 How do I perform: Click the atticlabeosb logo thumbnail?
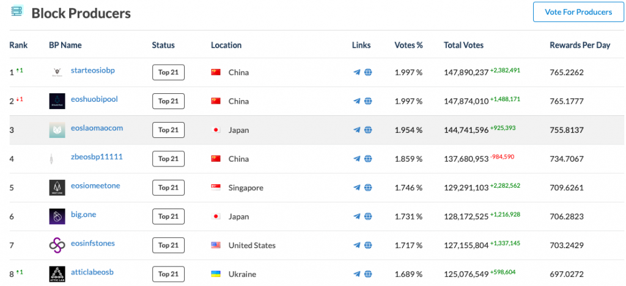(x=57, y=274)
